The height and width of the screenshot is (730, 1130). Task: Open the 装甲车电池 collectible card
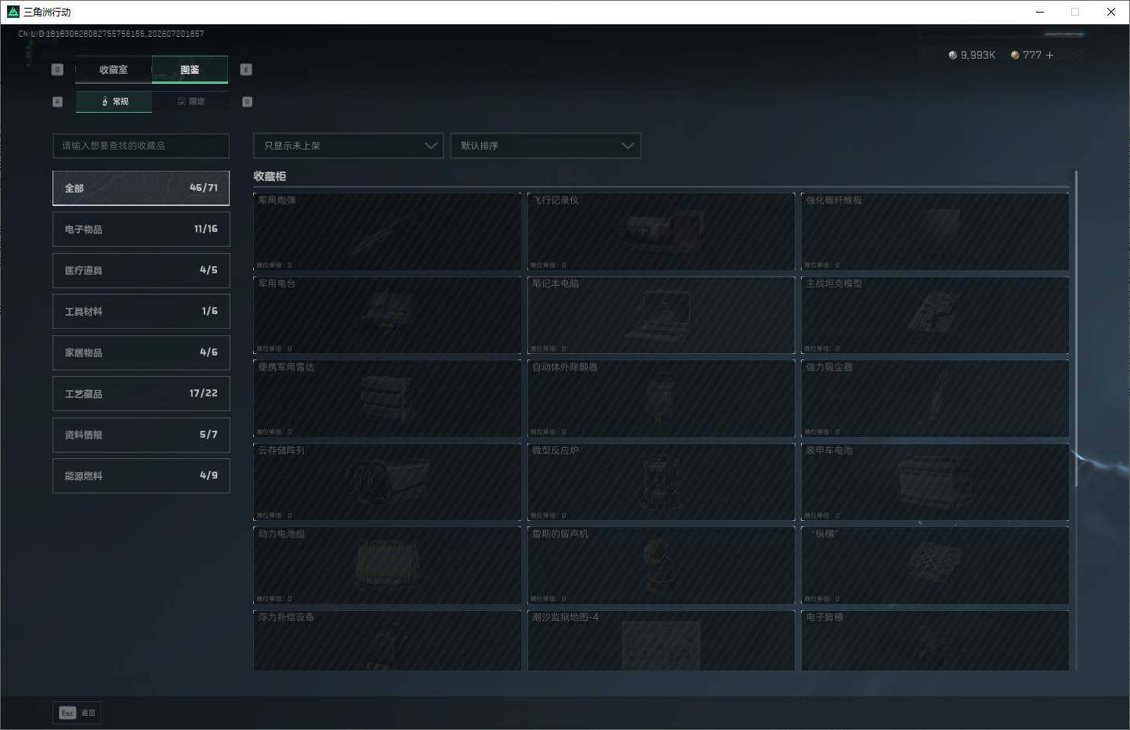935,482
